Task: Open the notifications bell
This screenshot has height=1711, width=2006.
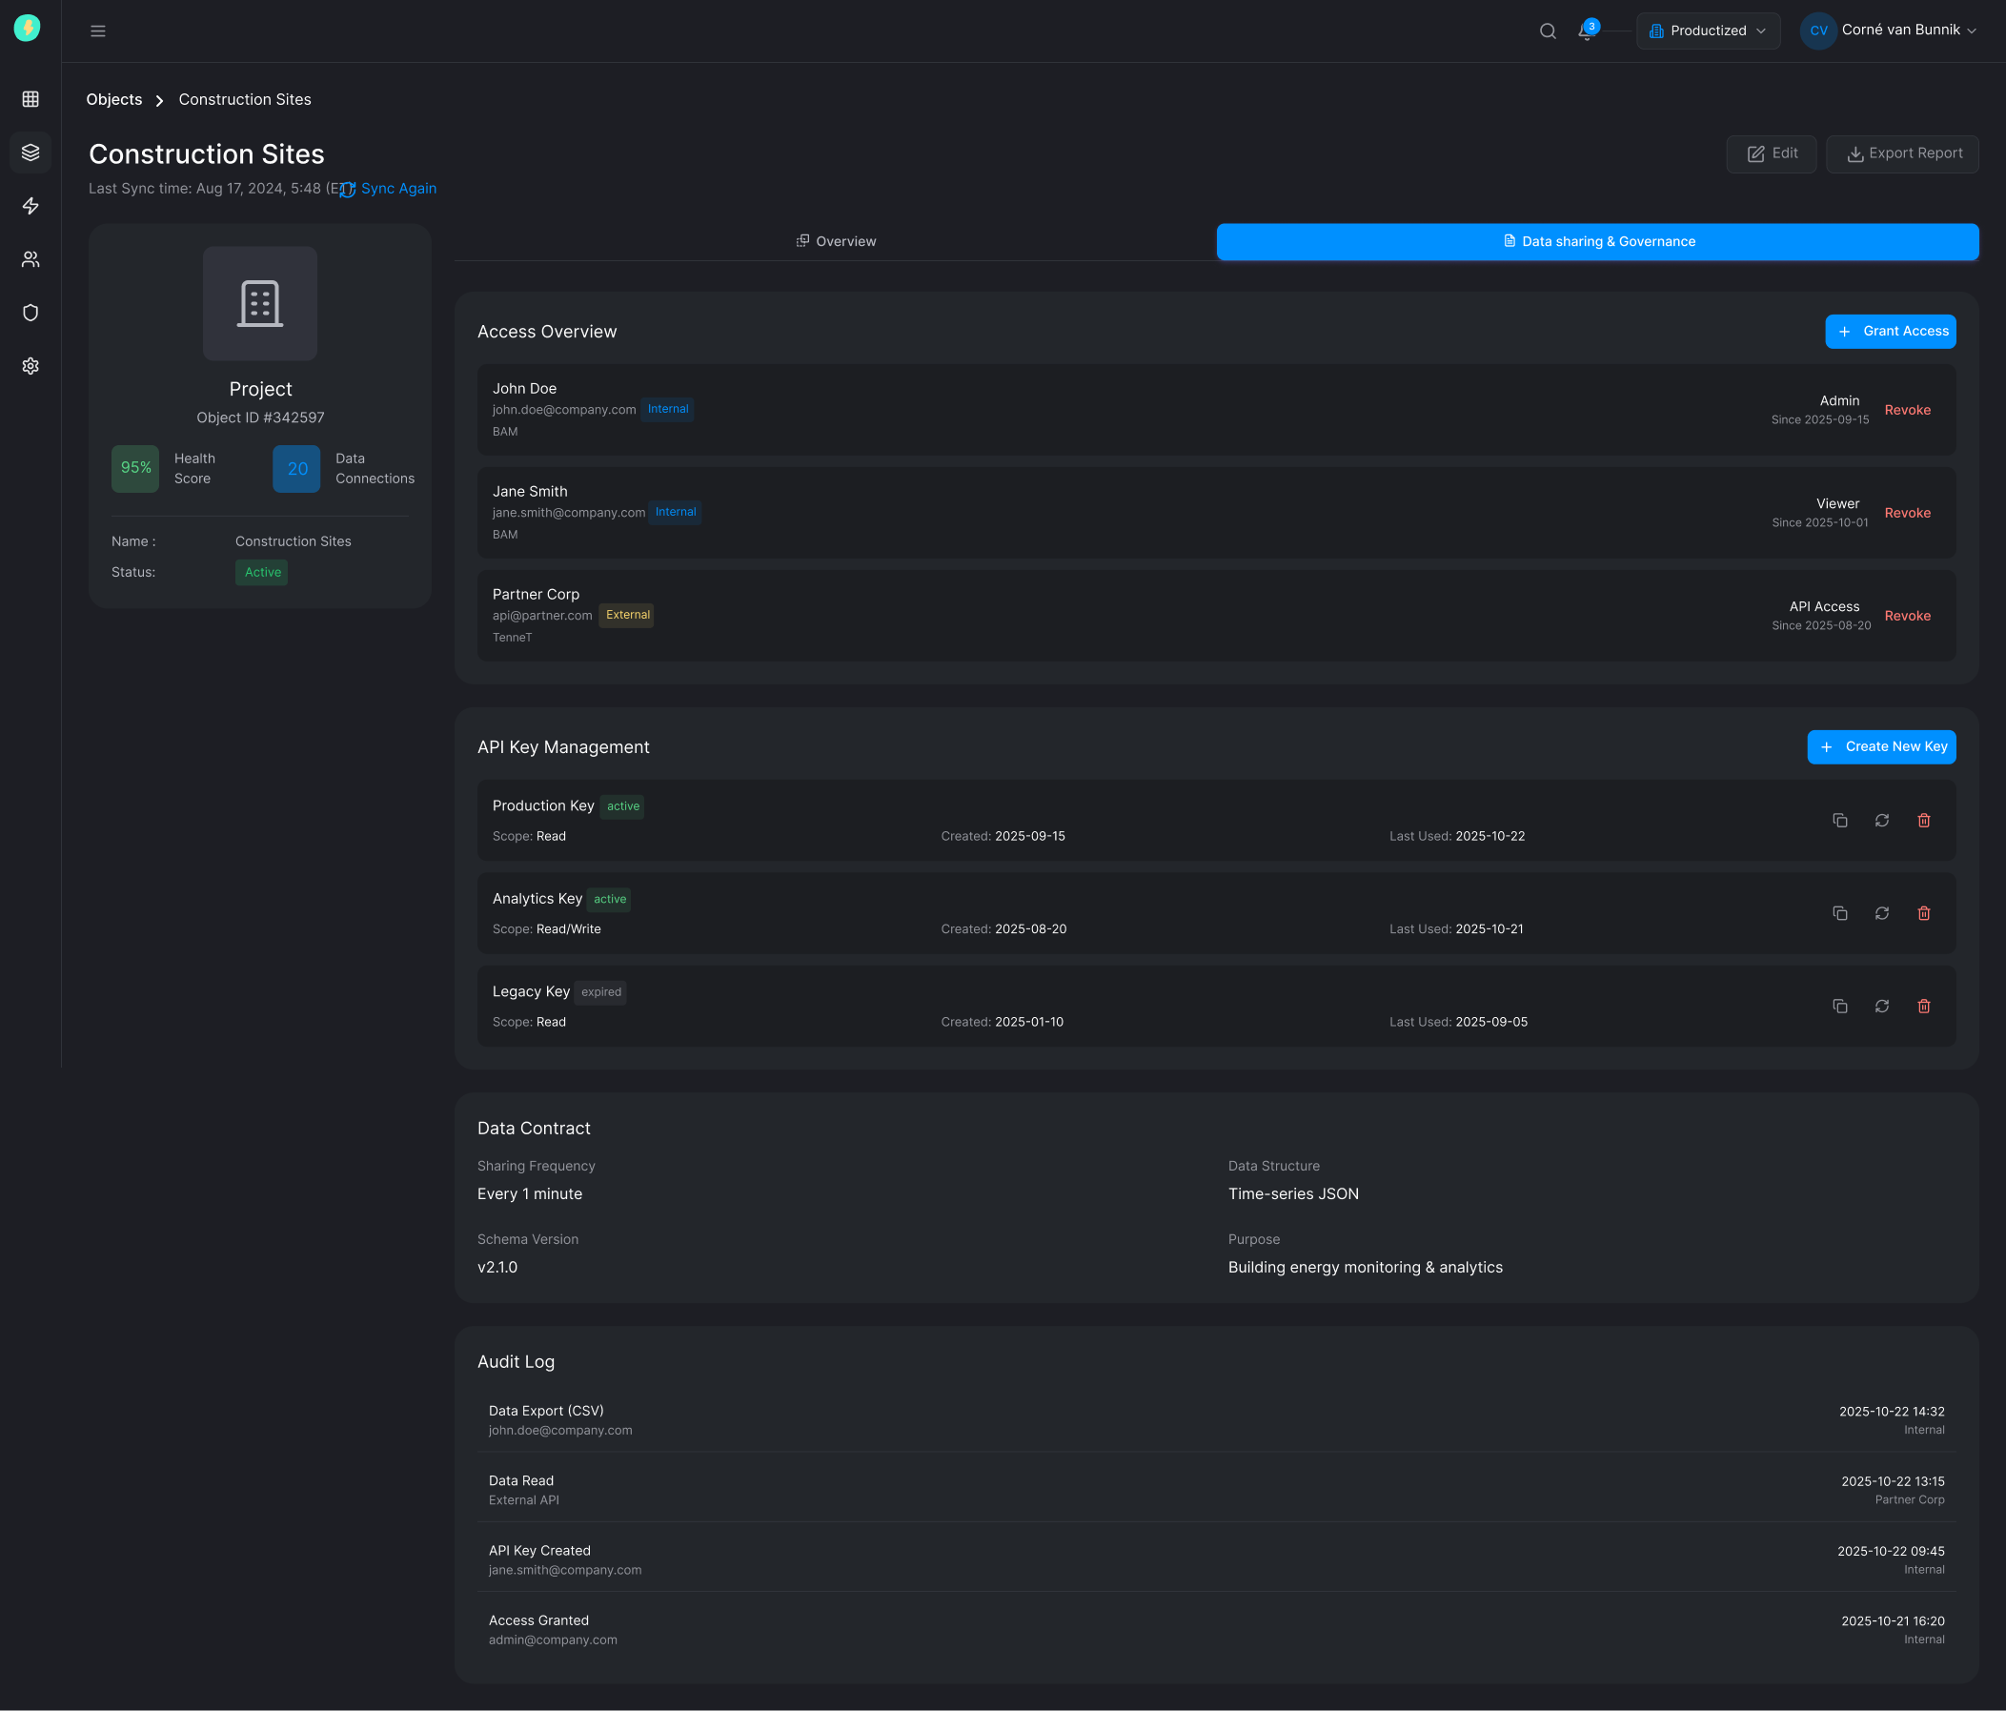Action: pyautogui.click(x=1586, y=31)
